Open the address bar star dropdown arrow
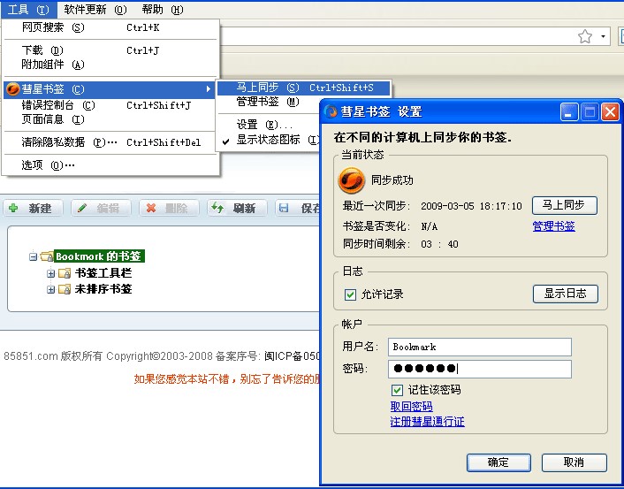 [x=604, y=36]
